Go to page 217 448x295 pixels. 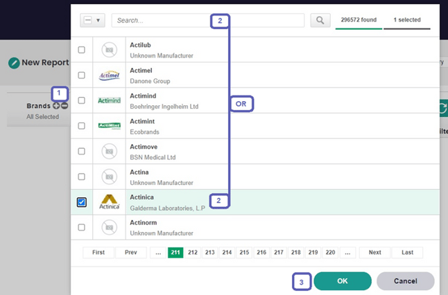tap(279, 253)
